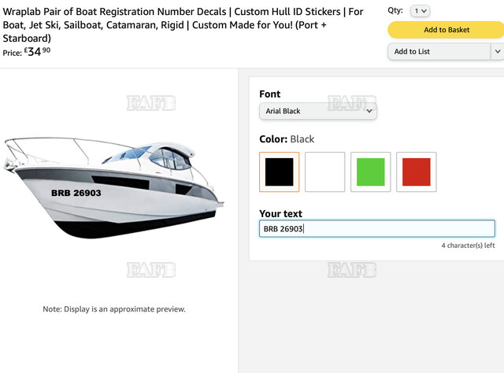This screenshot has width=504, height=373.
Task: Select the red color swatch
Action: point(416,172)
